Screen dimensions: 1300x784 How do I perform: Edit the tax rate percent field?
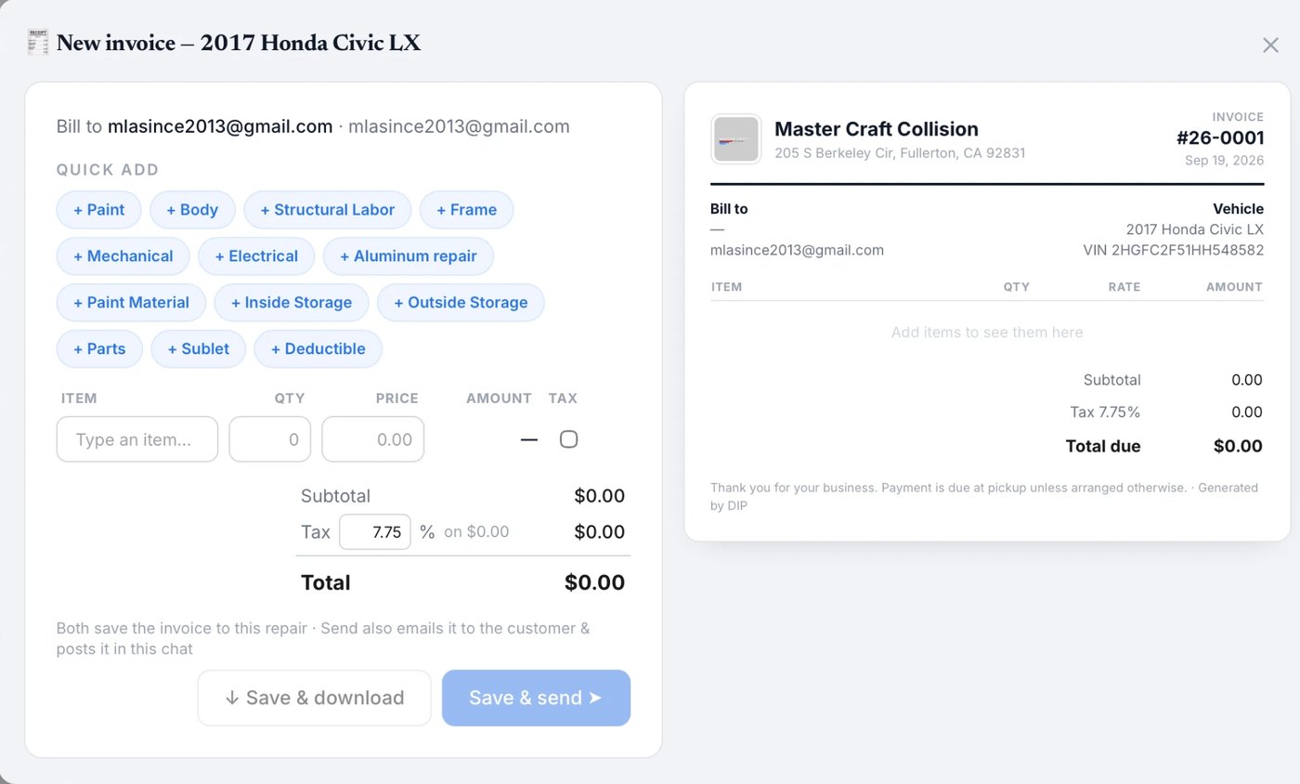[375, 532]
